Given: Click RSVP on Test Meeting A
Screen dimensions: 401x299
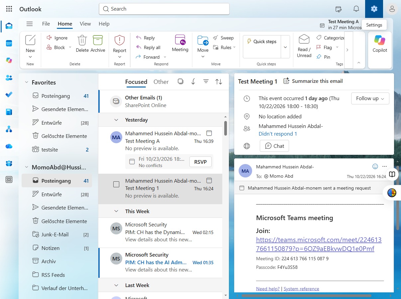Looking at the screenshot, I should pyautogui.click(x=201, y=162).
